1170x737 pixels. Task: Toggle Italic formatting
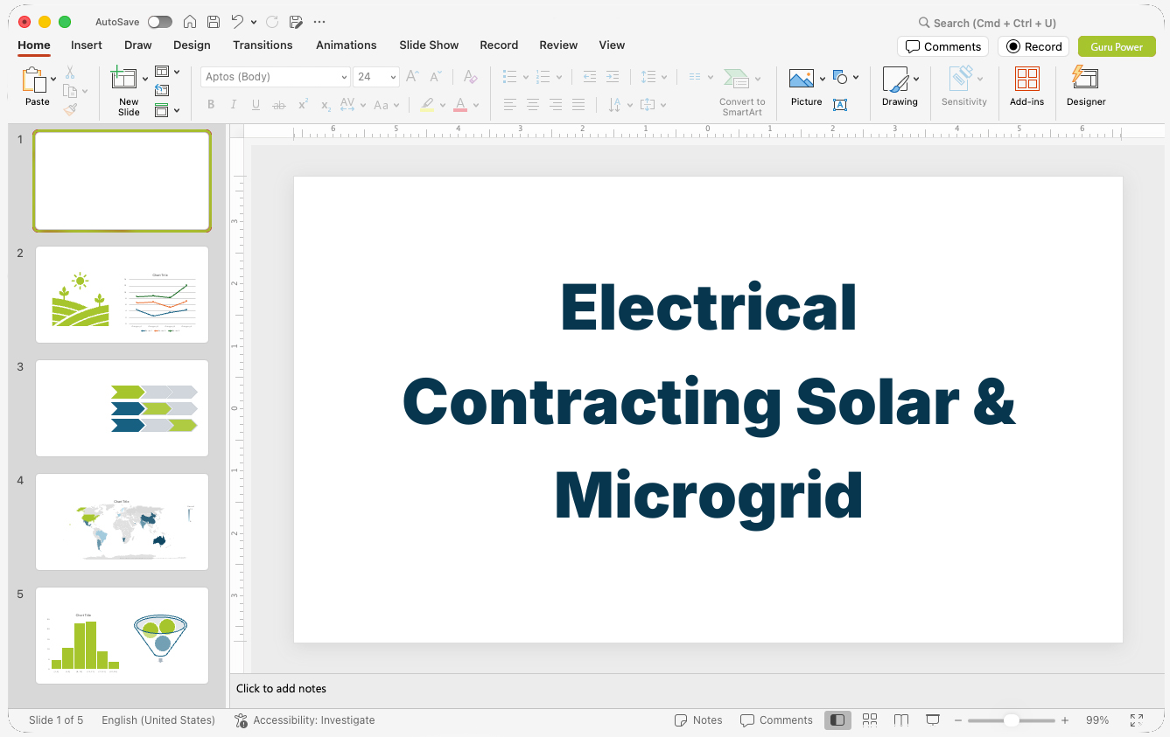click(234, 105)
